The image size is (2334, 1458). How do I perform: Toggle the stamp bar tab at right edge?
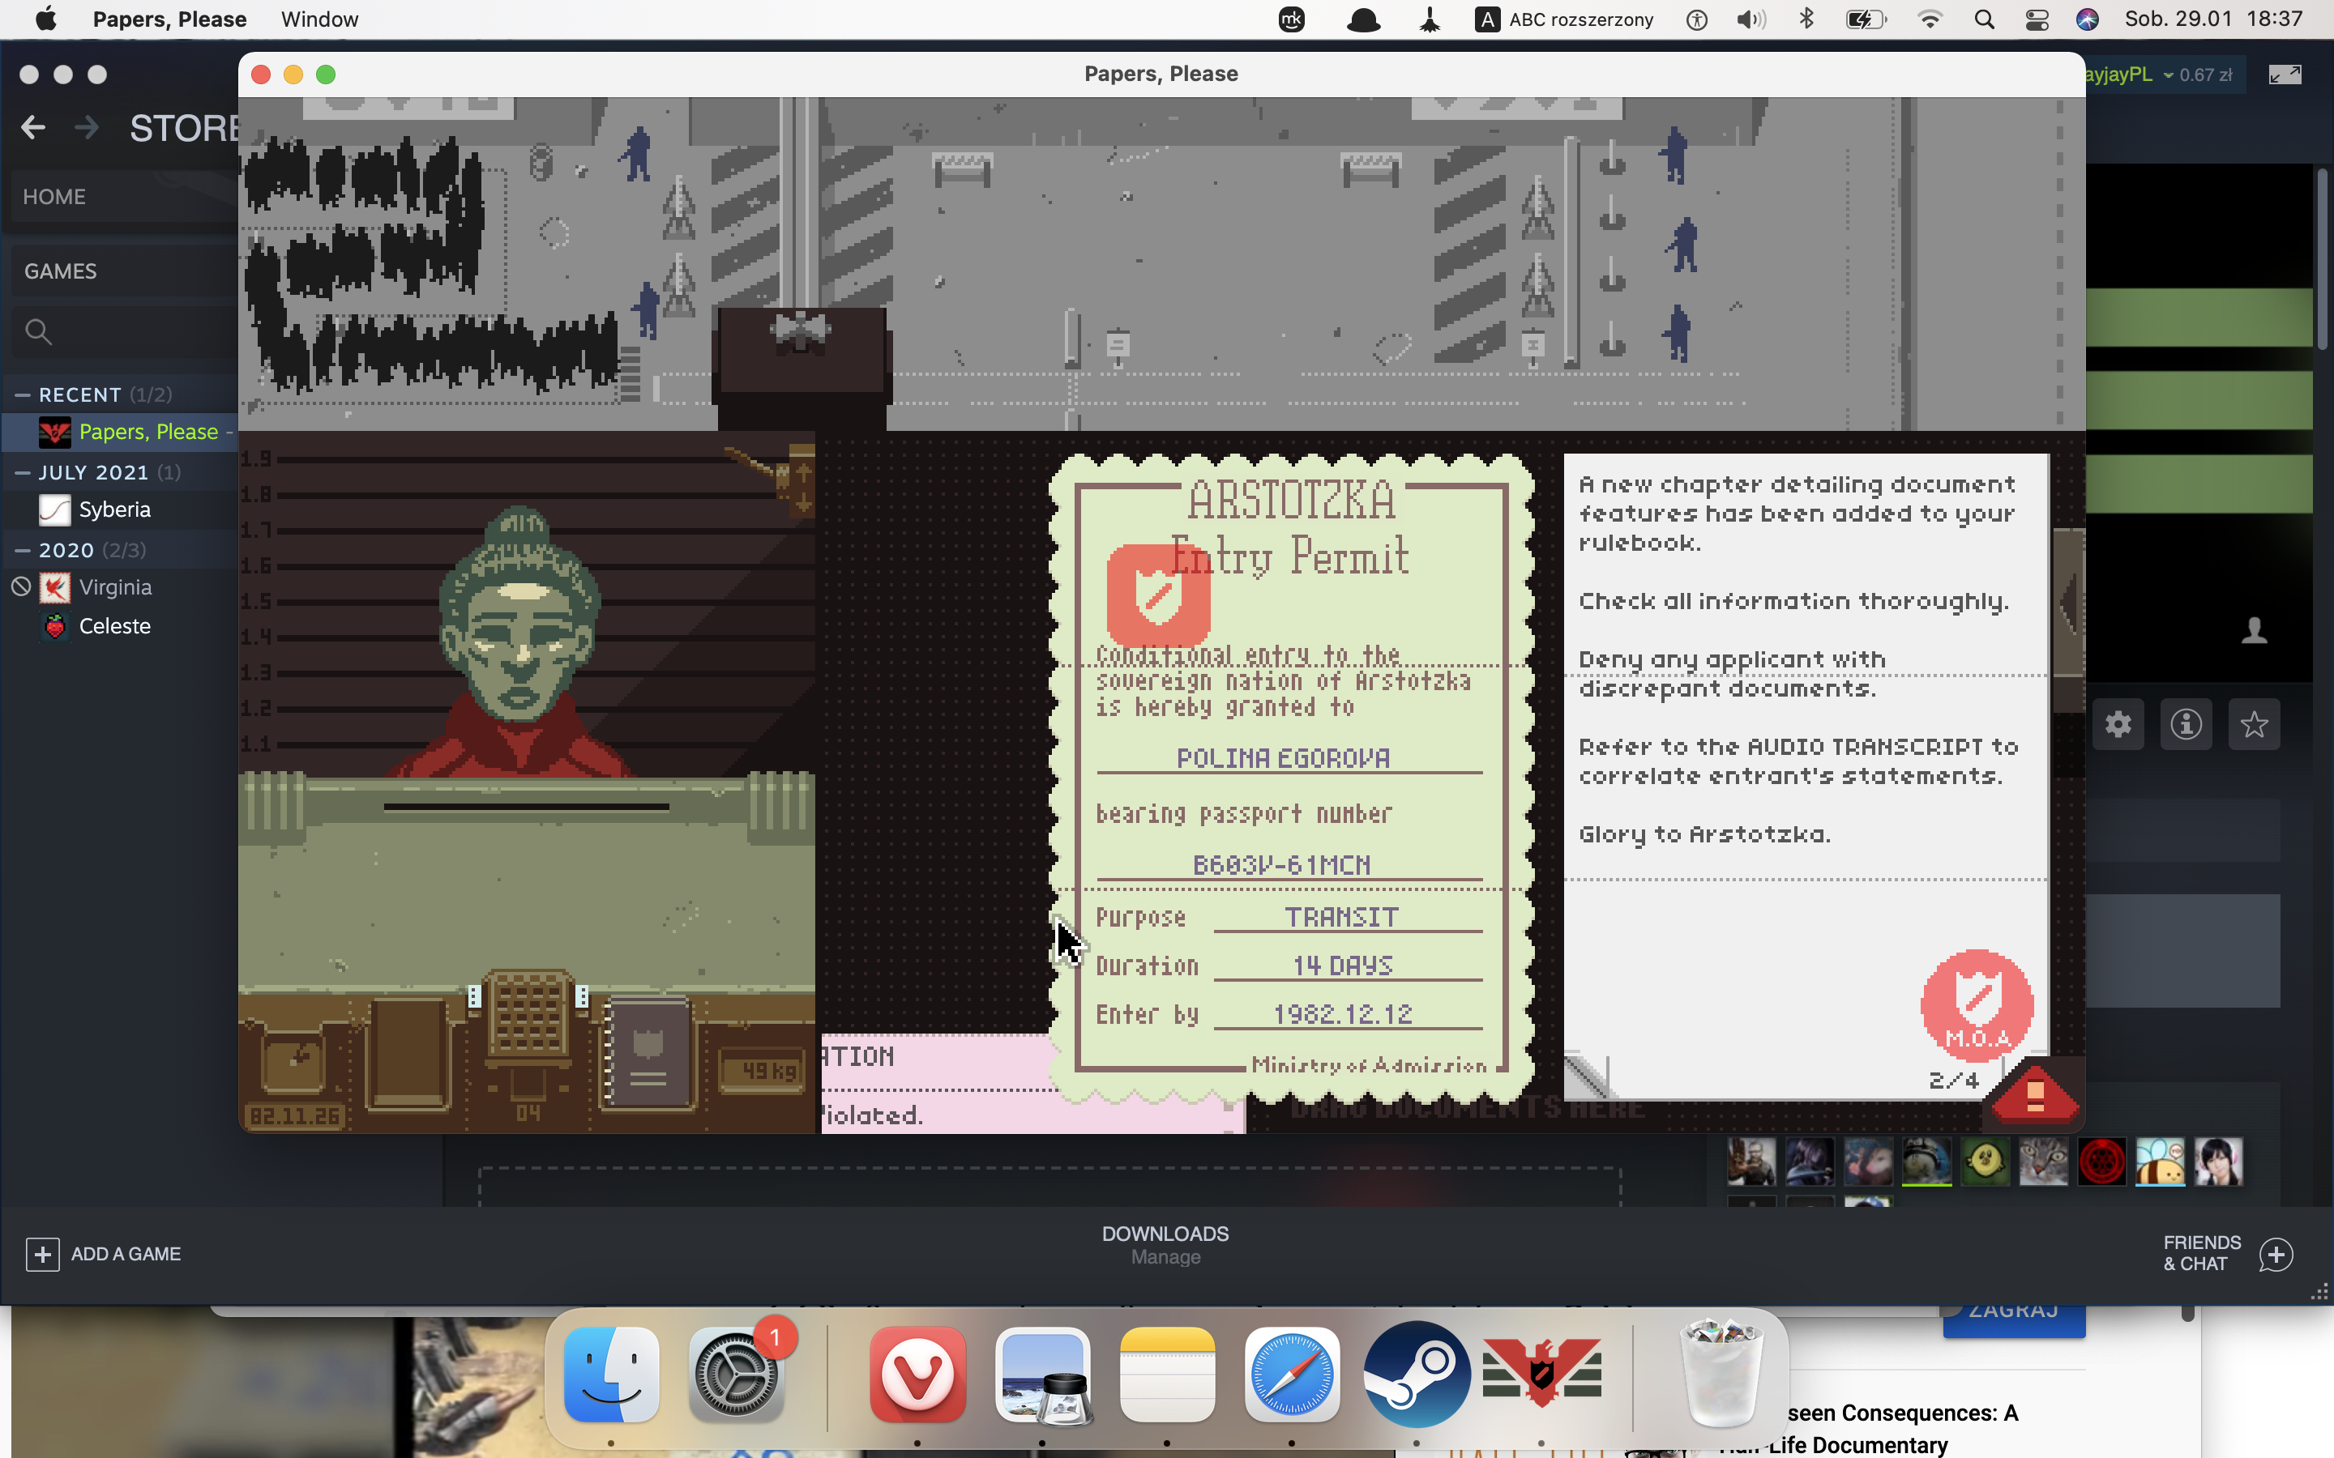(2068, 603)
